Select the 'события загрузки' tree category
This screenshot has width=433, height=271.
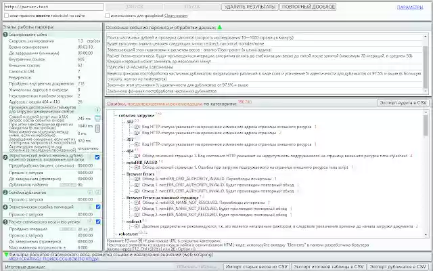(136, 116)
